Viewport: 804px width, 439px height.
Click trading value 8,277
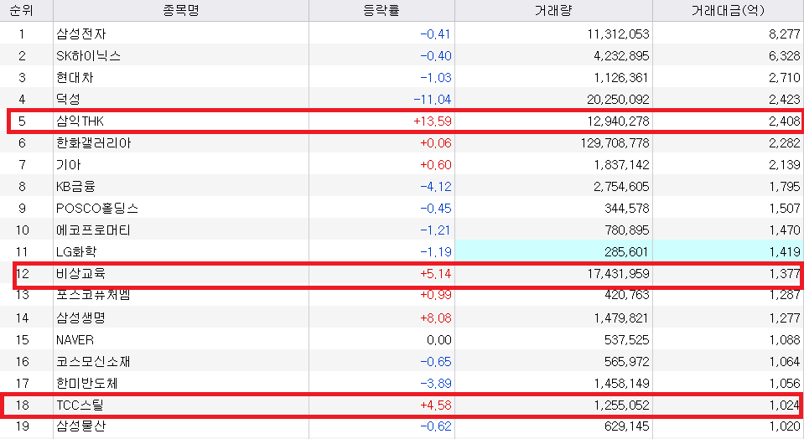(785, 34)
